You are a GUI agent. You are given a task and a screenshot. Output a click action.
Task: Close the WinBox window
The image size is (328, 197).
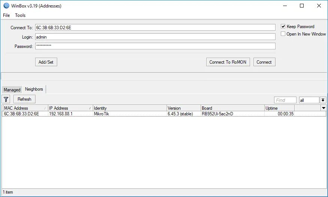click(x=319, y=6)
